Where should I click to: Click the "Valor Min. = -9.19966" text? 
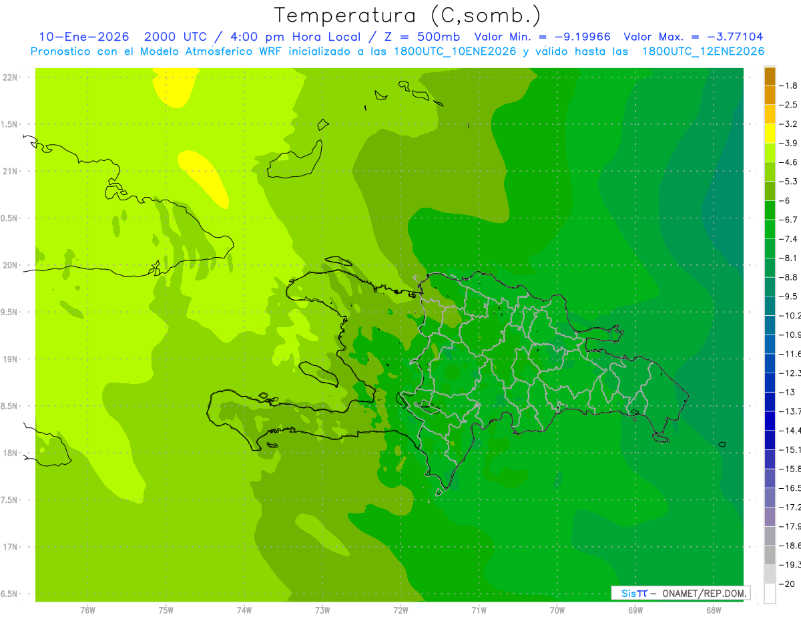pos(542,37)
